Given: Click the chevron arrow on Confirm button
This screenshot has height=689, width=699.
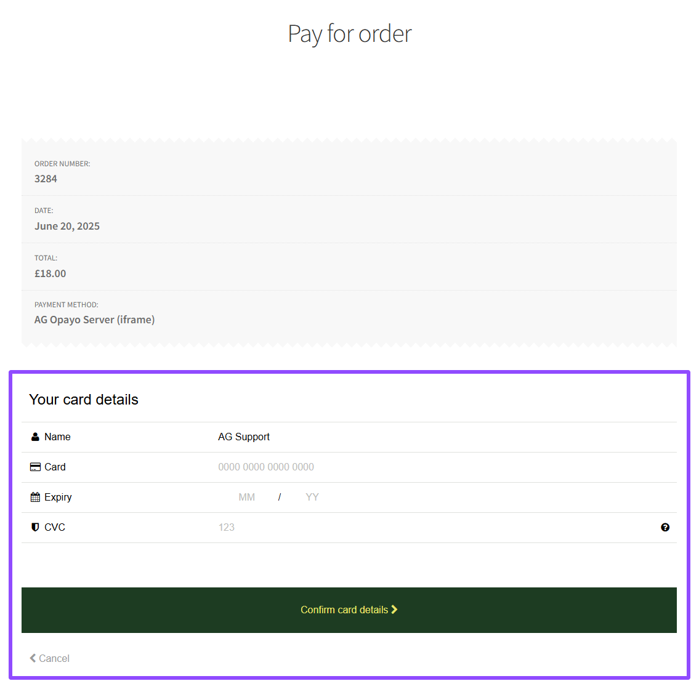Looking at the screenshot, I should (x=394, y=609).
